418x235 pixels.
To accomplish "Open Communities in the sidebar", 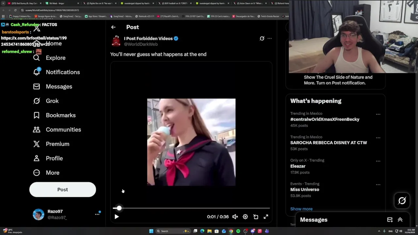I will 57,130.
